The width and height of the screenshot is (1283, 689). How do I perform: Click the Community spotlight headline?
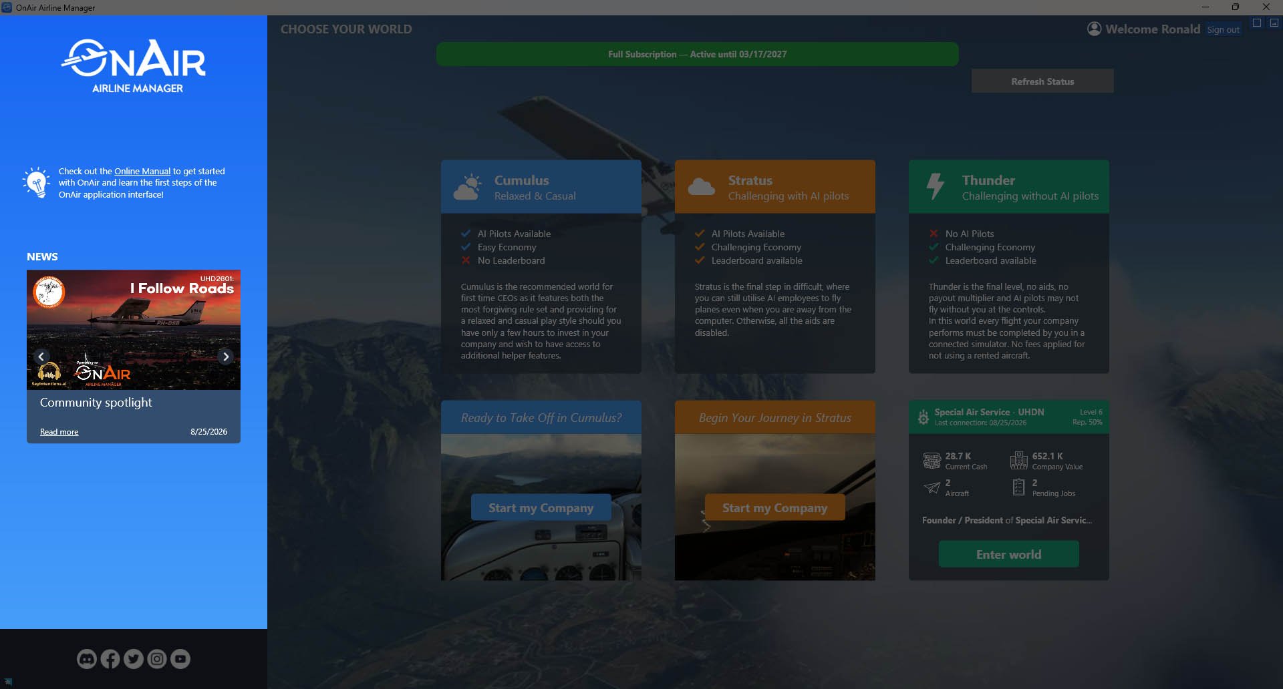[96, 403]
